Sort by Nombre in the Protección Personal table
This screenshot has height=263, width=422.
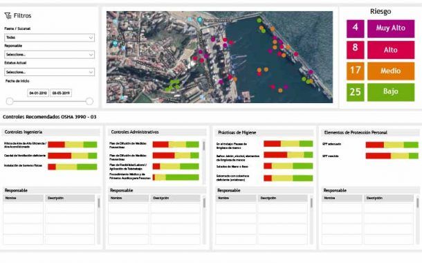(x=342, y=198)
